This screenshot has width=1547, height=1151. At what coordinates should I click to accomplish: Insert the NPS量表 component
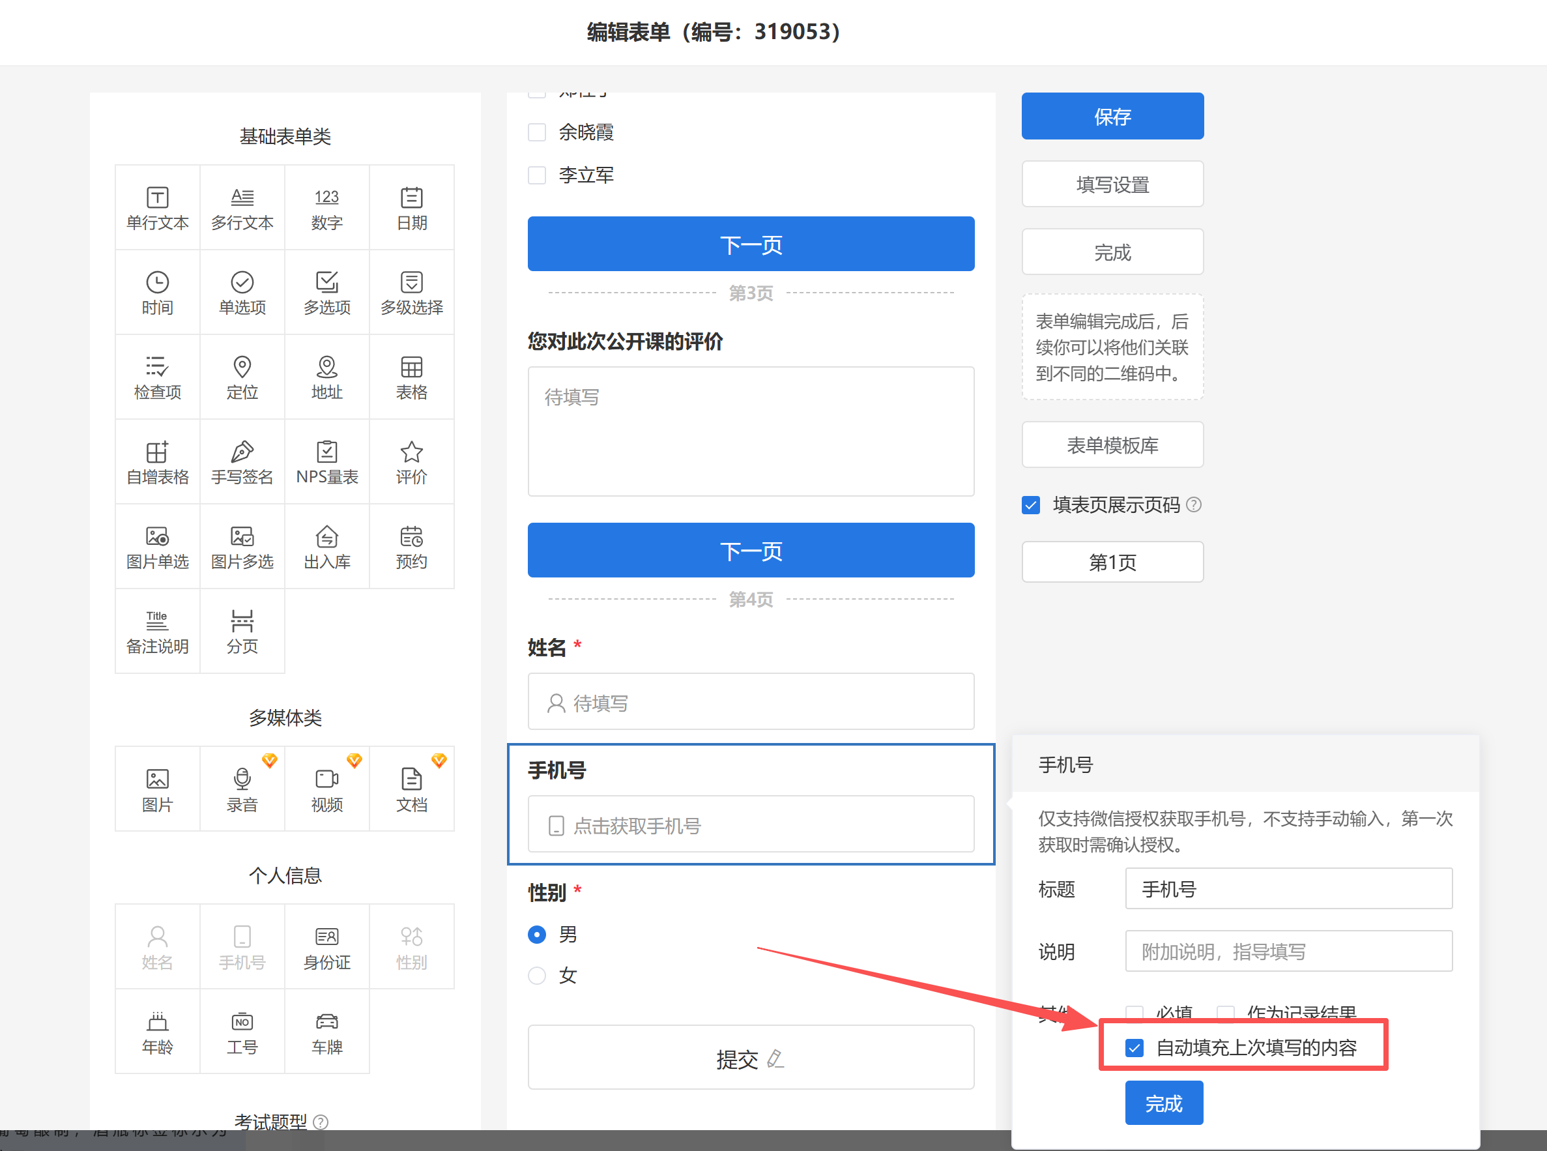326,462
